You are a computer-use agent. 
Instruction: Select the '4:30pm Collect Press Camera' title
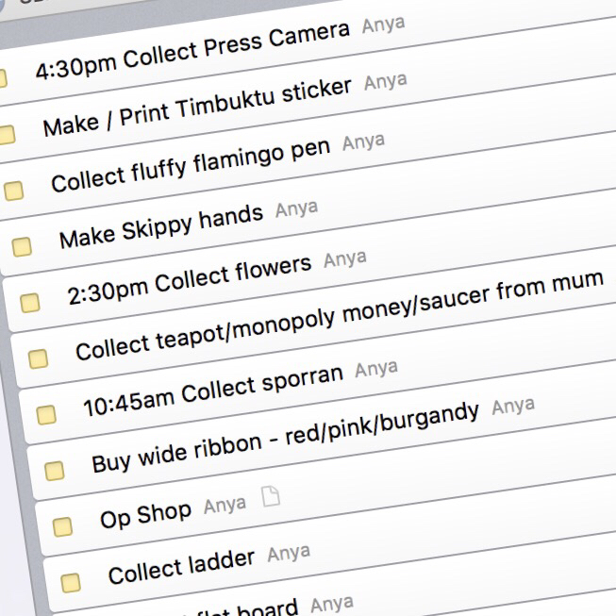point(192,50)
